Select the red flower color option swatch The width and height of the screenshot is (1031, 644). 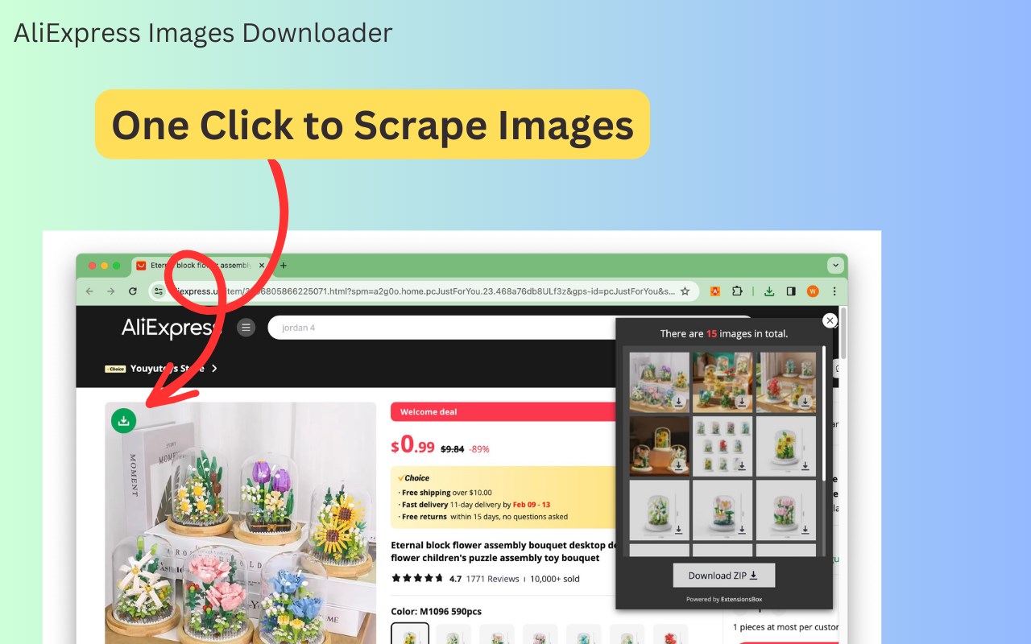tap(670, 634)
